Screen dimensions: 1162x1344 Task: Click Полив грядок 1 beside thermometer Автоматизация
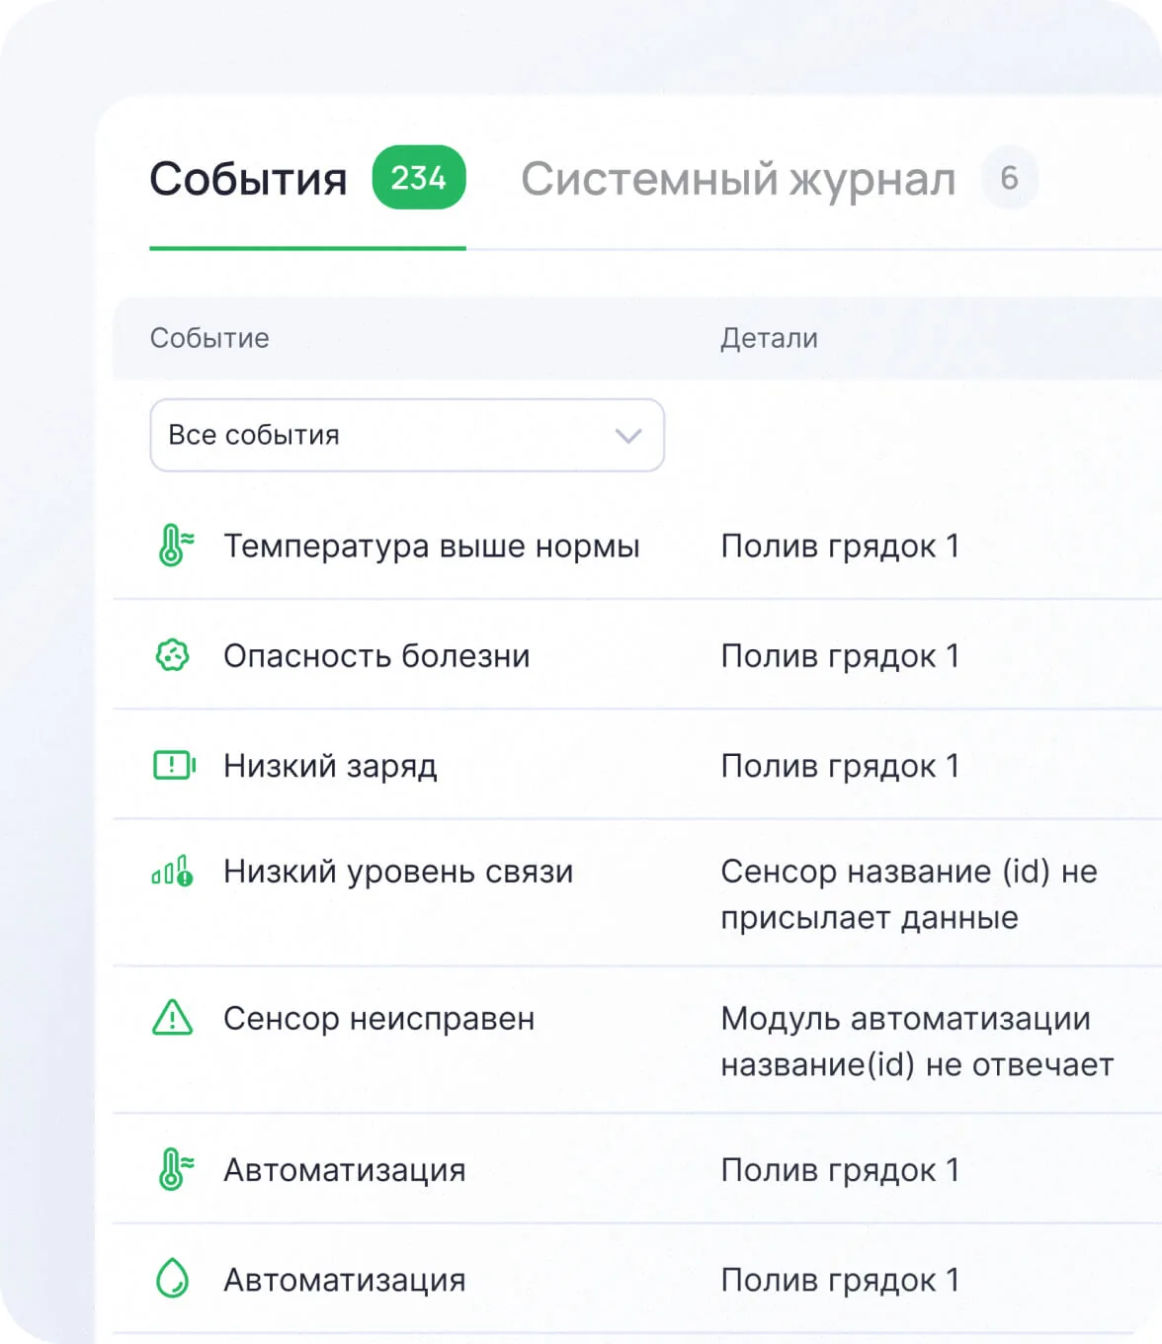(x=840, y=1170)
